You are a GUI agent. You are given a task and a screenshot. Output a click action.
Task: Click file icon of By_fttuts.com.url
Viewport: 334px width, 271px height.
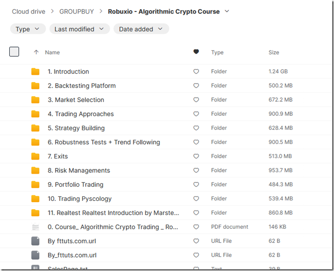pos(35,255)
